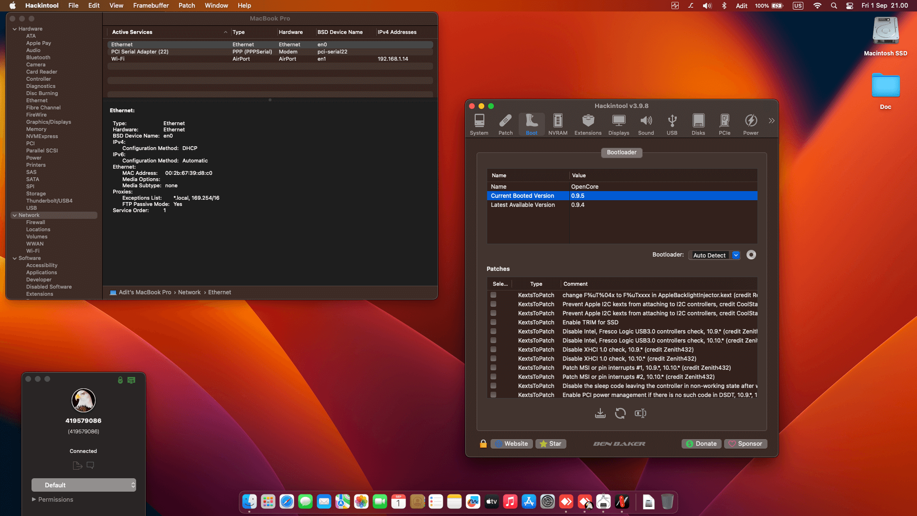The width and height of the screenshot is (917, 516).
Task: Open the Displays section in Hackintool
Action: click(x=618, y=124)
